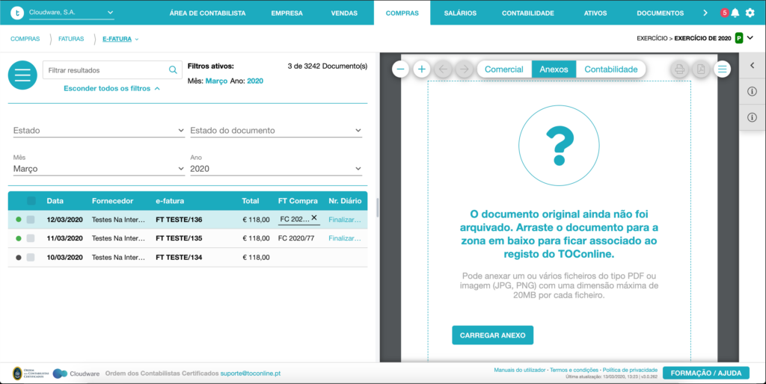766x384 pixels.
Task: Collapse filters via Esconder todos os filtros
Action: [x=112, y=88]
